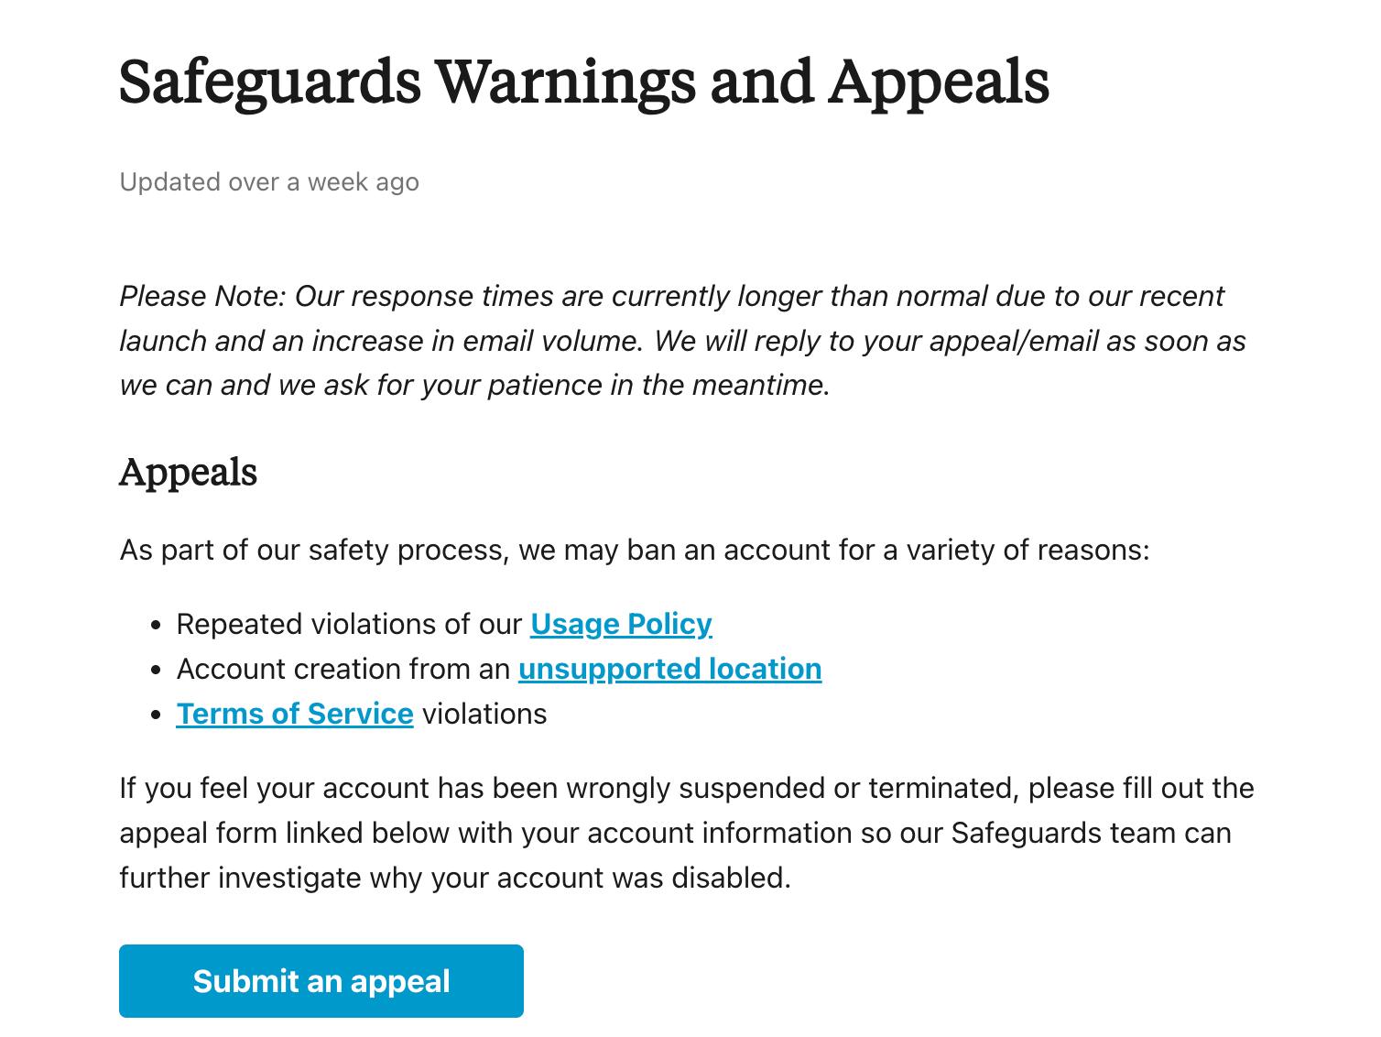Viewport: 1381px width, 1037px height.
Task: Open the Usage Policy link
Action: pos(620,624)
